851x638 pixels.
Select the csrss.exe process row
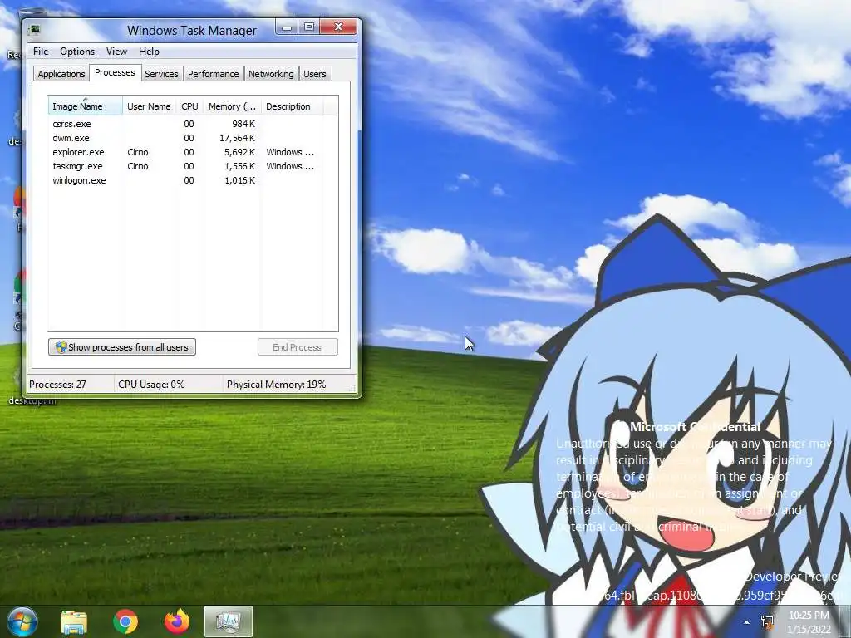193,124
